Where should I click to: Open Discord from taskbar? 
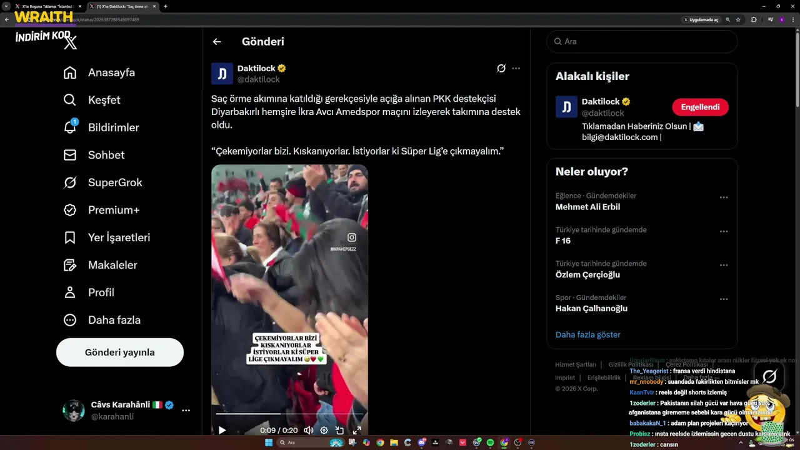pyautogui.click(x=421, y=442)
